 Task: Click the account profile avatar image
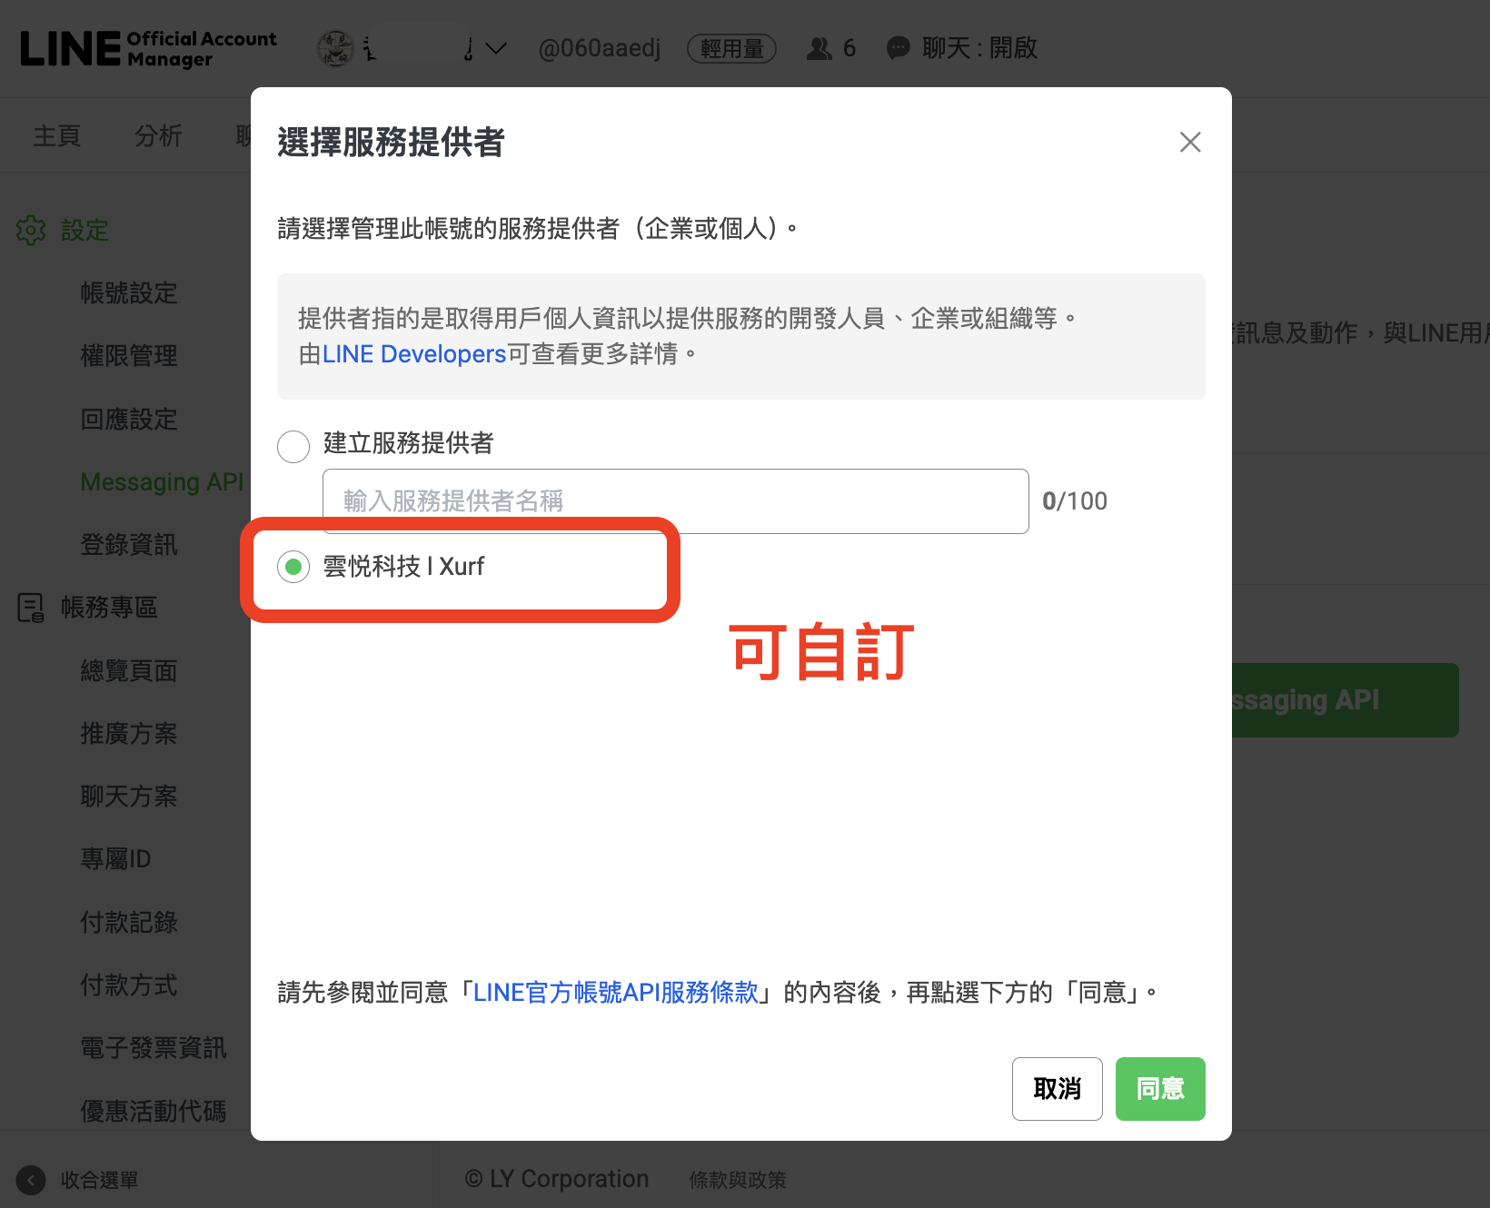point(335,48)
